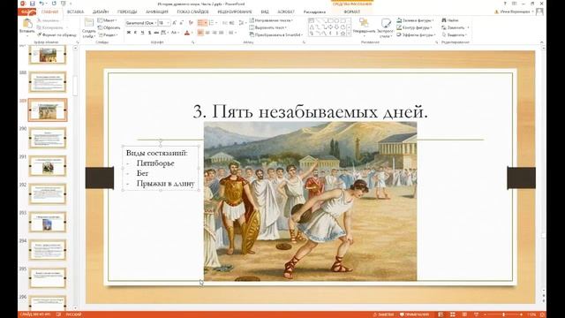Open the font size dropdown

[x=168, y=23]
